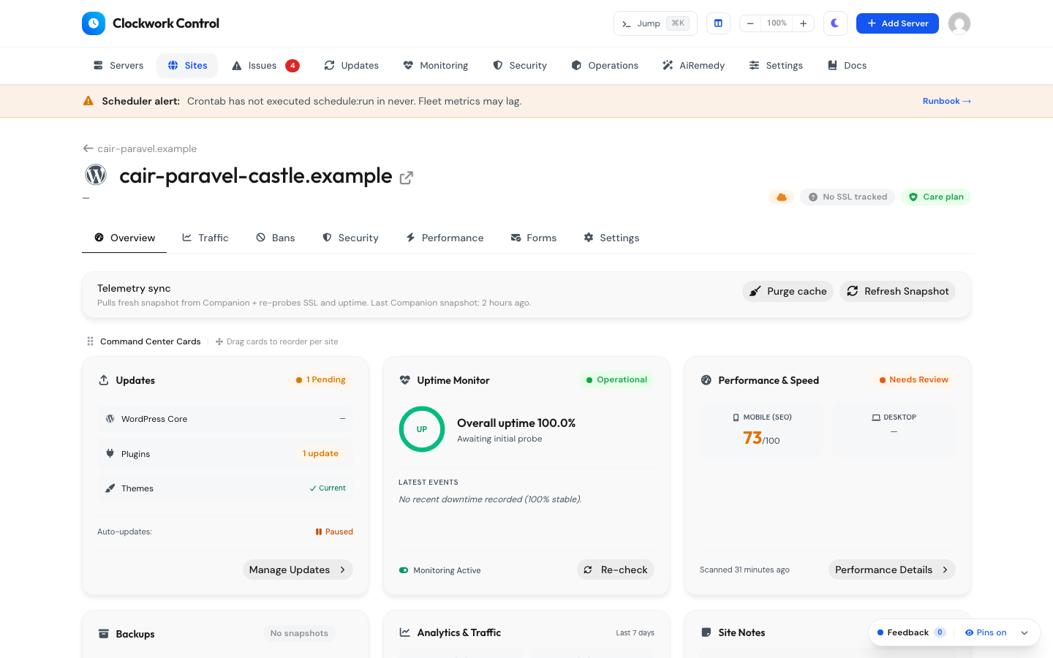
Task: Grab the Command Center Cards drag handle
Action: click(x=90, y=341)
